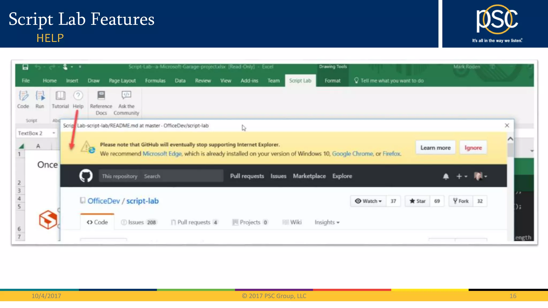Open Reference Docs icon
The image size is (548, 308).
coord(101,95)
